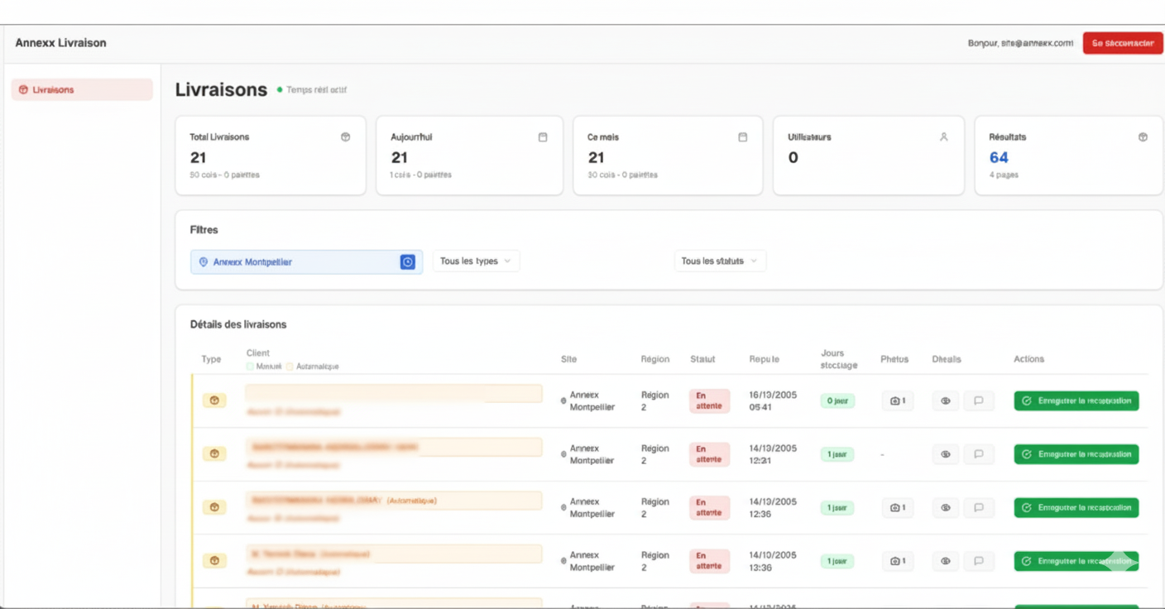Open photos of the 16/10 delivery

click(897, 401)
